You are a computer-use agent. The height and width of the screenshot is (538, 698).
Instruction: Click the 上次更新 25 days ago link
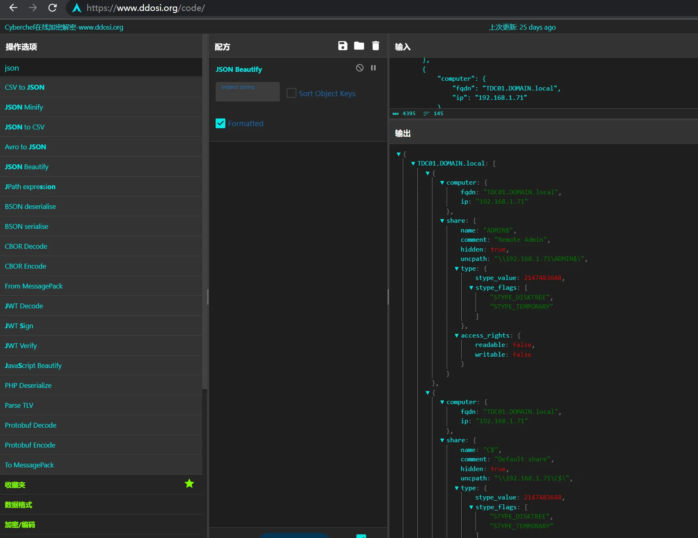pos(522,27)
